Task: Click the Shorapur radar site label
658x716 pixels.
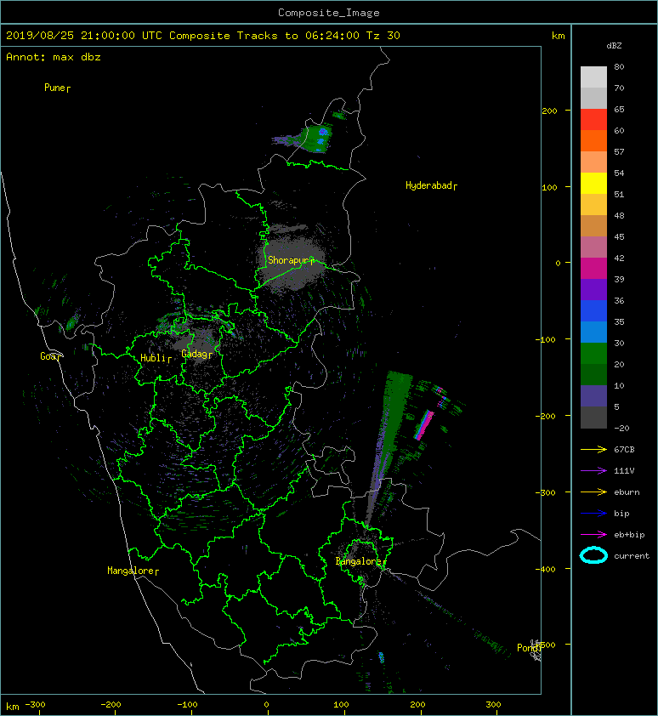Action: [288, 260]
